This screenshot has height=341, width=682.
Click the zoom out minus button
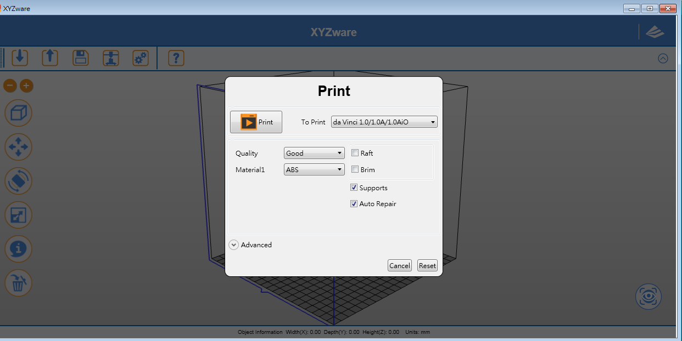(10, 86)
